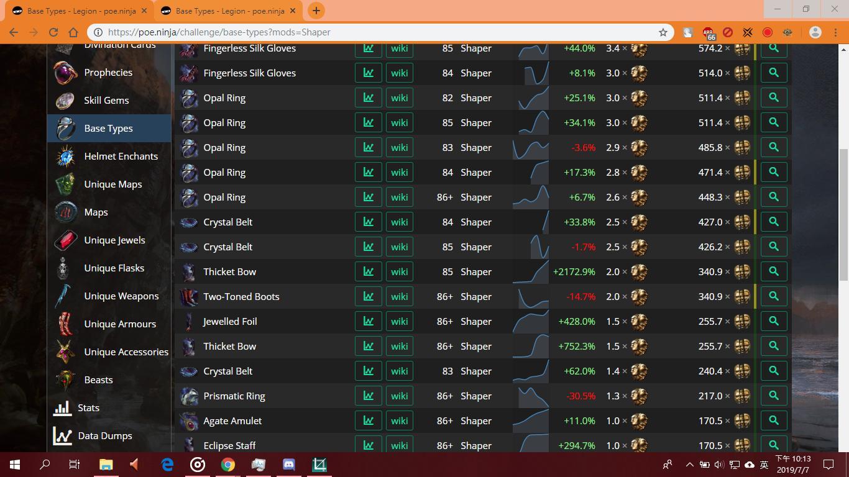Open new browser tab
The image size is (849, 477).
coord(316,11)
